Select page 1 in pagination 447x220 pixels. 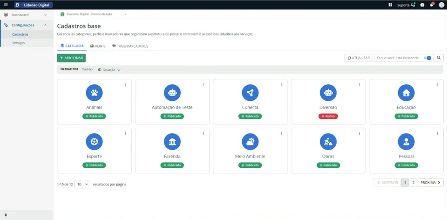coord(405,183)
